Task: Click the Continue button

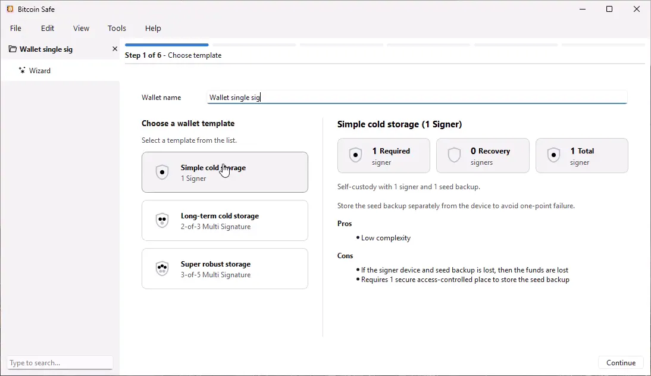Action: coord(621,363)
